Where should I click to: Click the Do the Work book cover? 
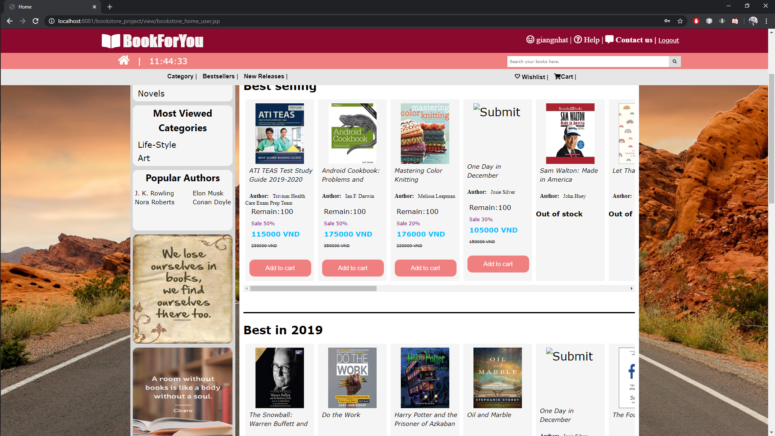352,377
